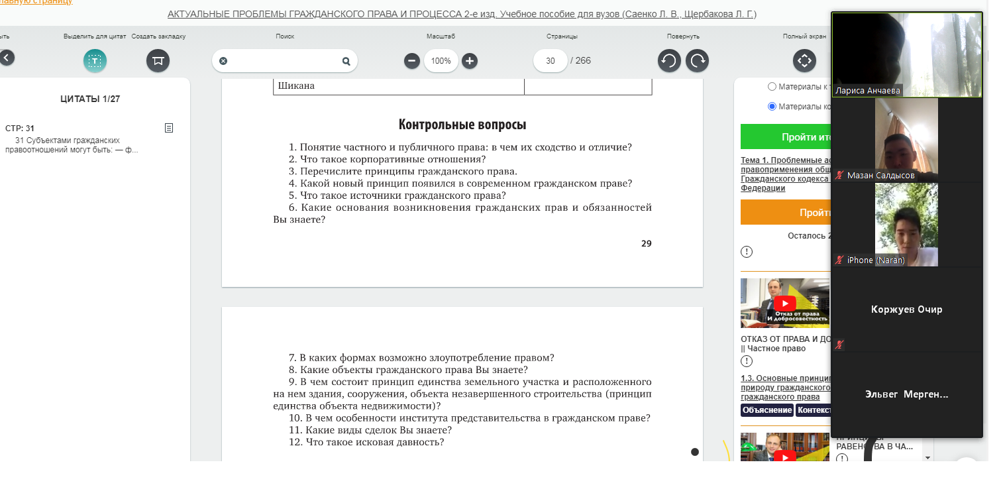
Task: Click question 5 about источники гражданского права
Action: coord(397,195)
